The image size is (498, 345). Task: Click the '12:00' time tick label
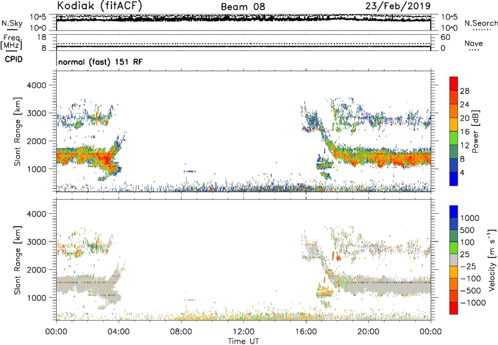click(x=243, y=332)
